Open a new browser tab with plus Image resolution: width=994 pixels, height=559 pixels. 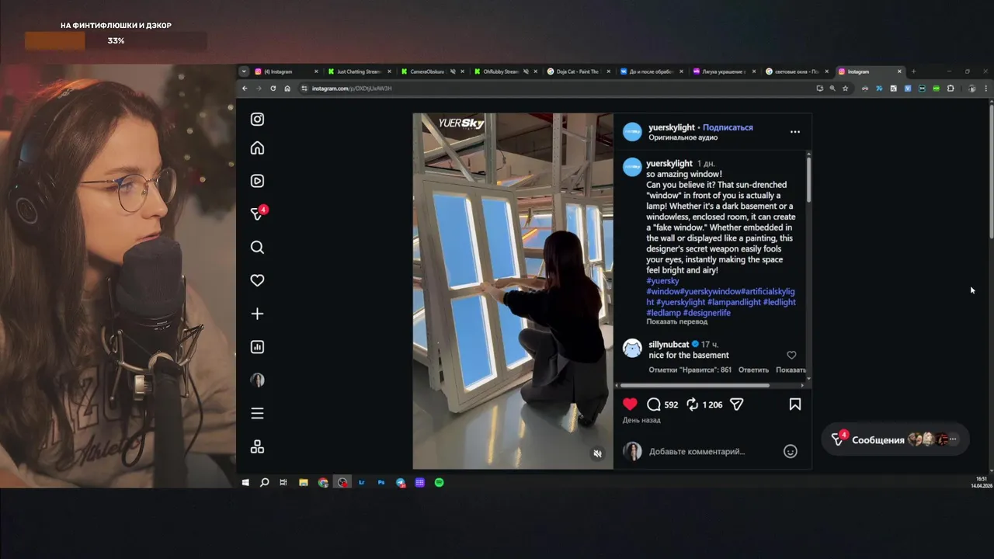tap(913, 71)
